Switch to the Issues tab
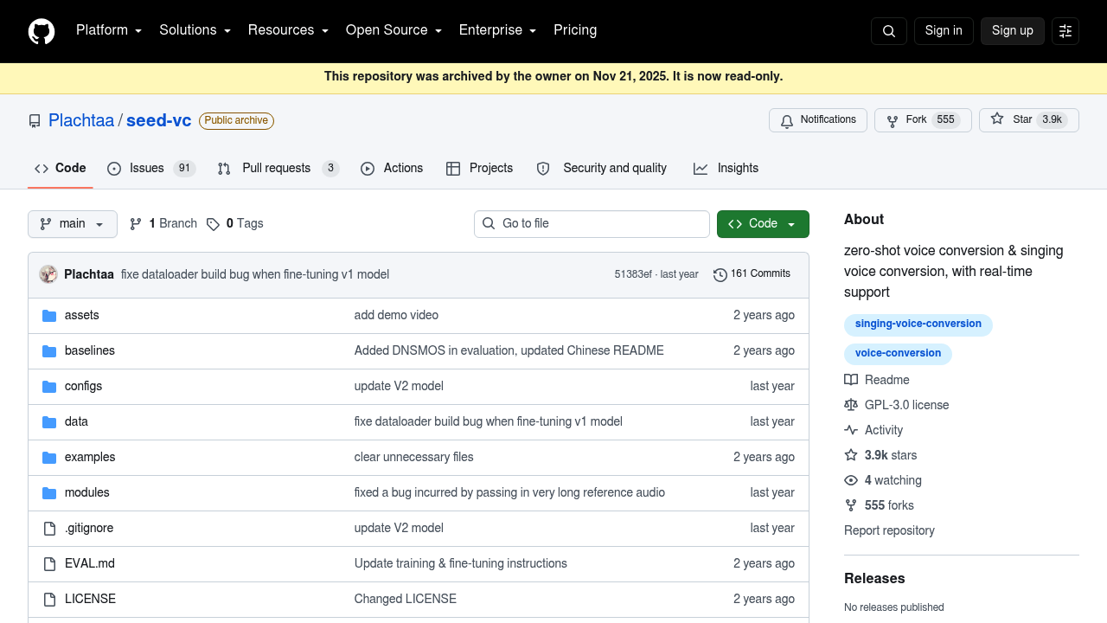The image size is (1107, 623). 151,169
